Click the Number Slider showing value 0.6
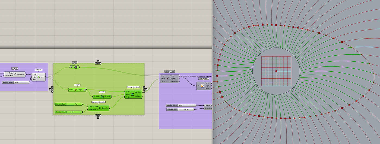 coord(180,109)
